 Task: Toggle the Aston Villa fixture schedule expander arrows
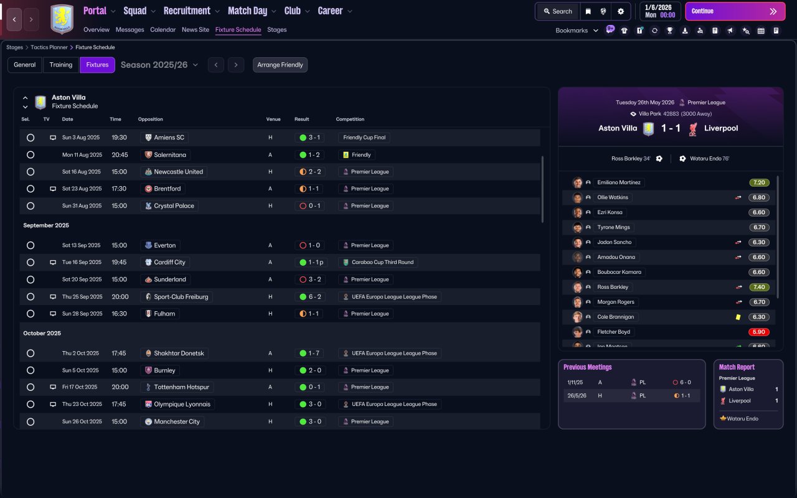25,102
